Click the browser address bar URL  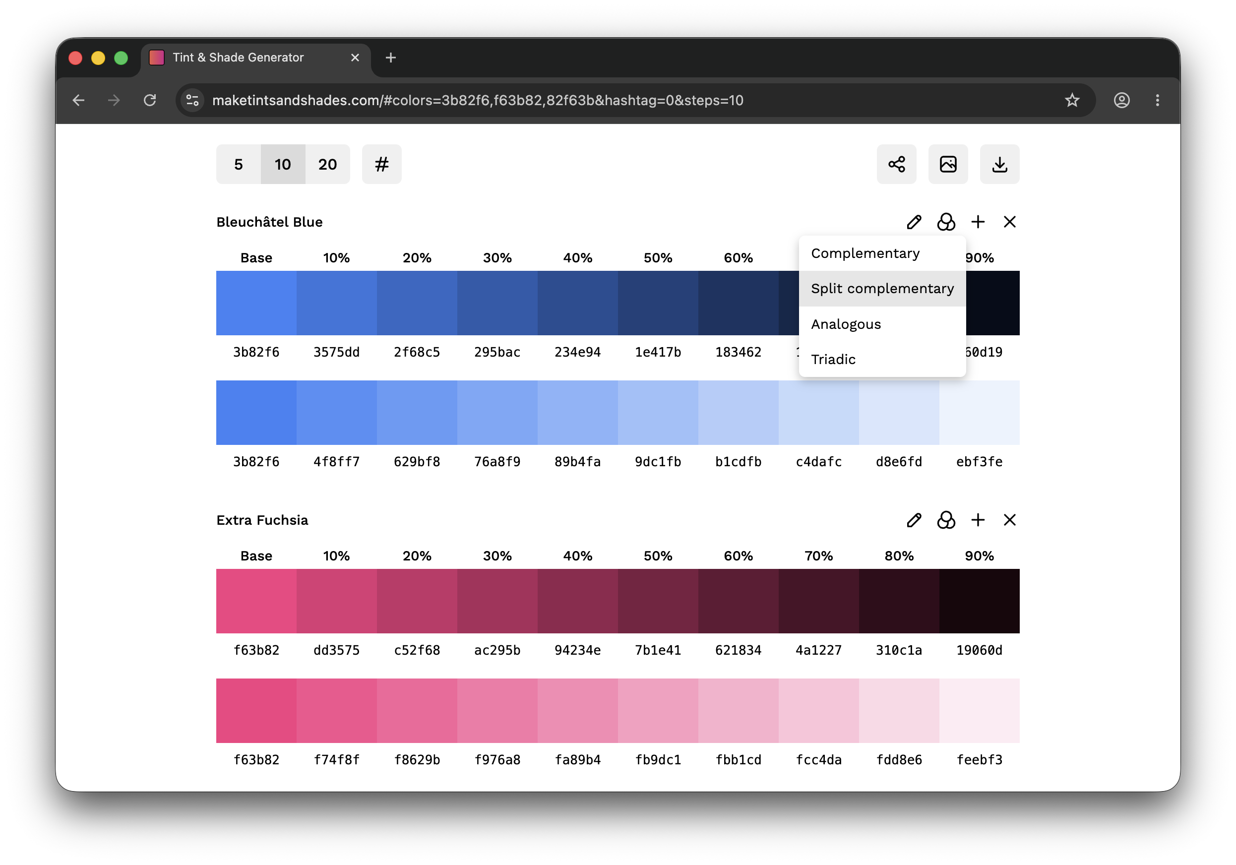point(478,100)
